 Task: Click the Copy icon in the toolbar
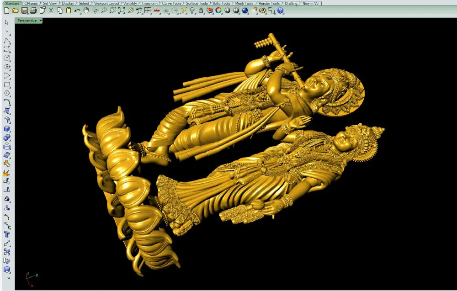(x=60, y=11)
